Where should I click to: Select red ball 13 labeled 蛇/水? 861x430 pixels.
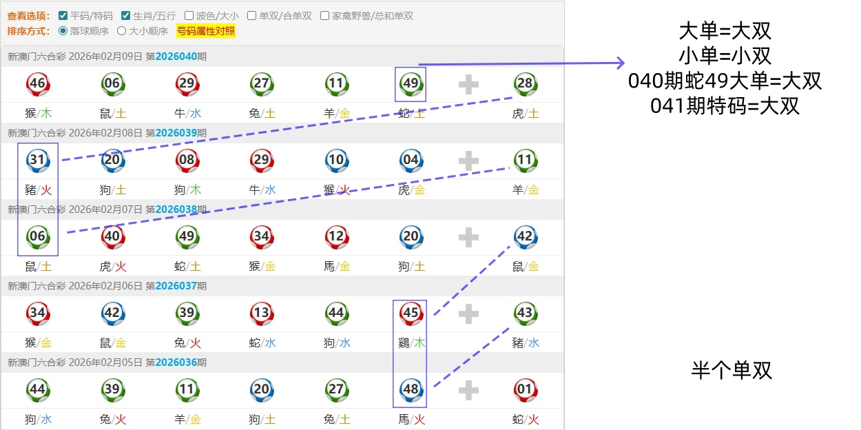click(261, 314)
